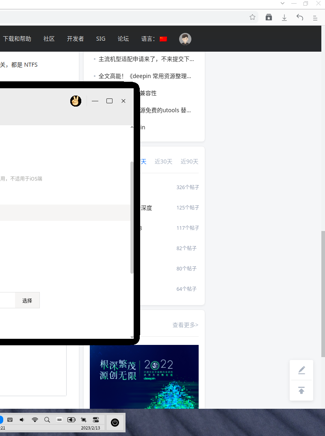Expand the browser tab list chevron
This screenshot has height=436, width=325.
pyautogui.click(x=282, y=3)
